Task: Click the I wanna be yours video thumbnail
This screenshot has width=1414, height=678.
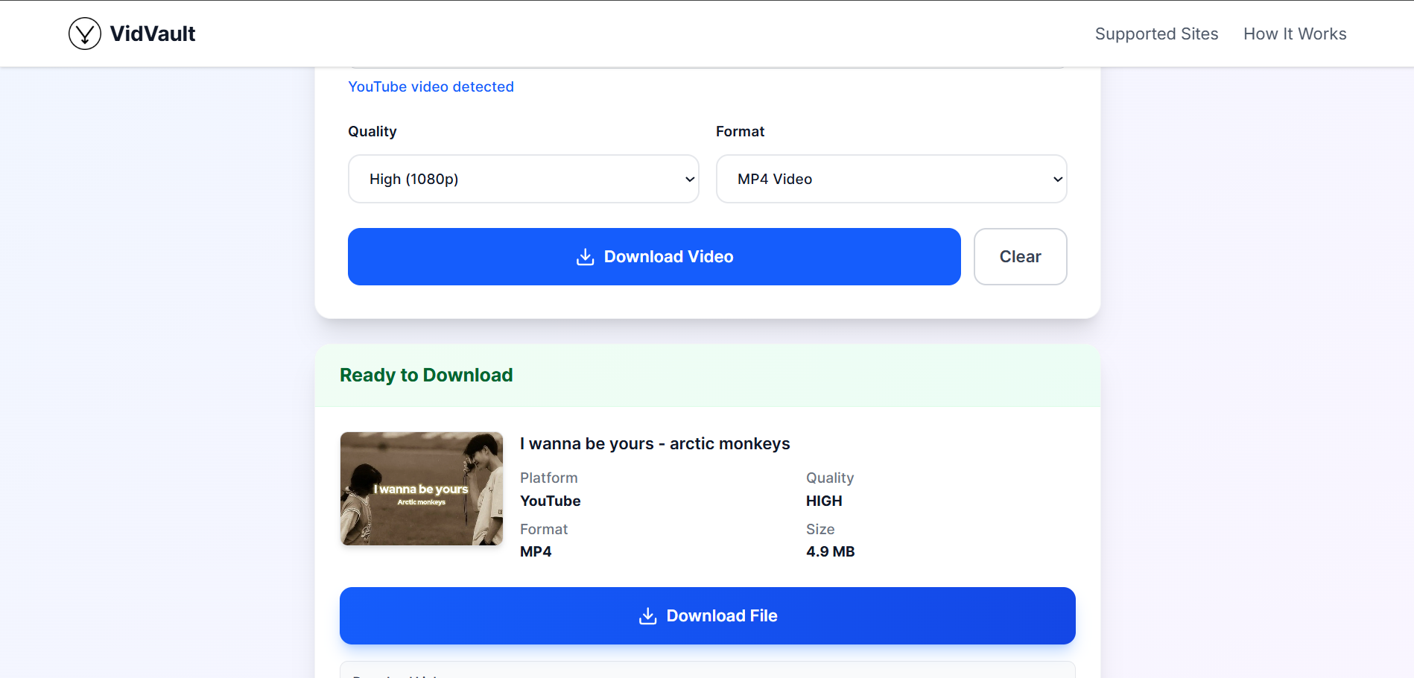Action: (422, 489)
